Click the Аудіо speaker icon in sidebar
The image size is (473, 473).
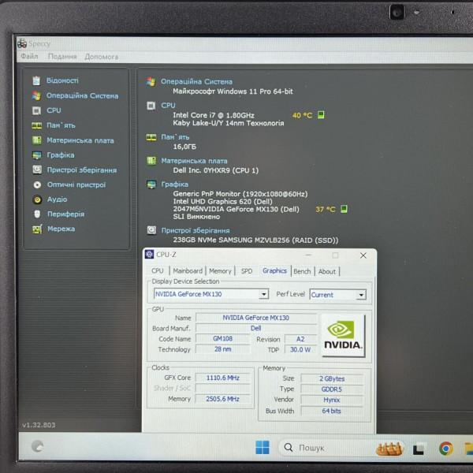point(37,199)
